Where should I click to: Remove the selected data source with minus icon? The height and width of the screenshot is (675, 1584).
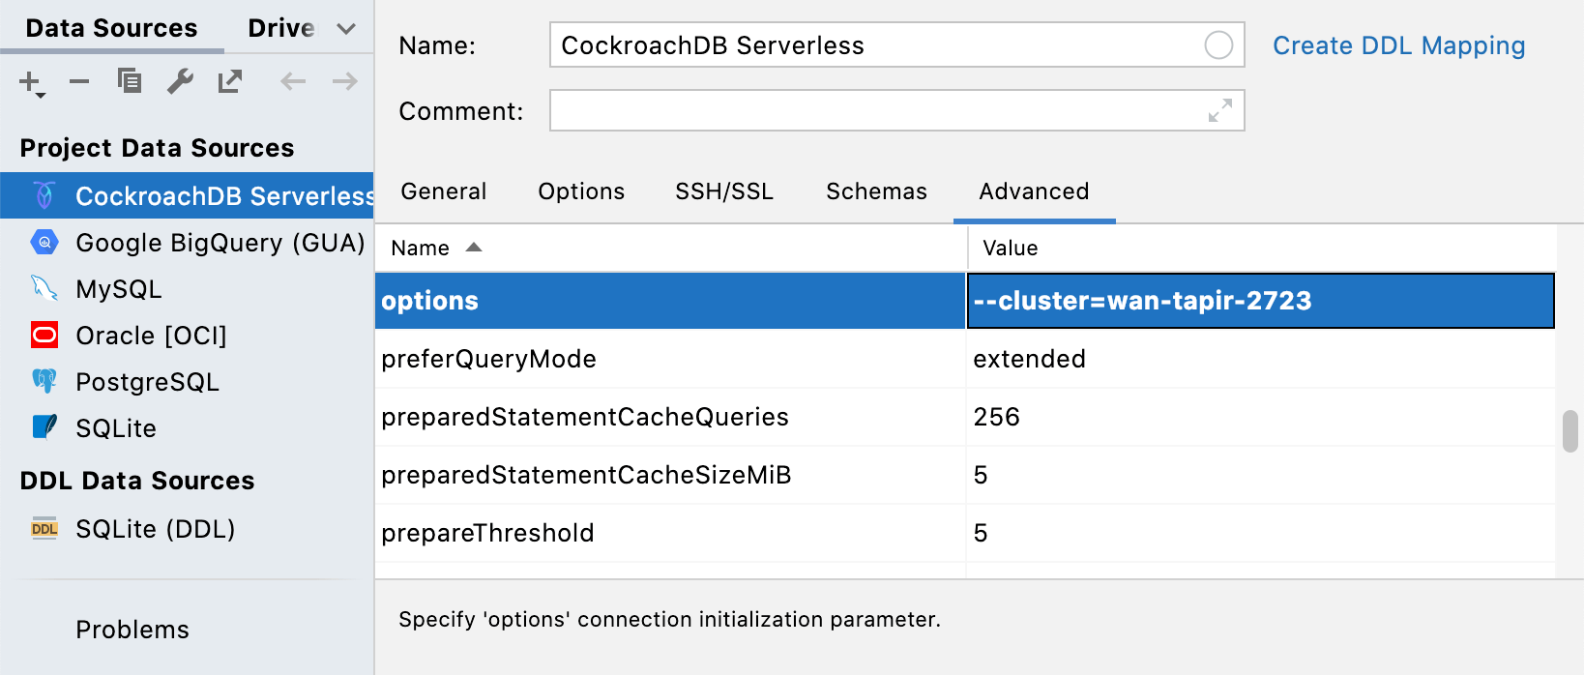pyautogui.click(x=79, y=82)
